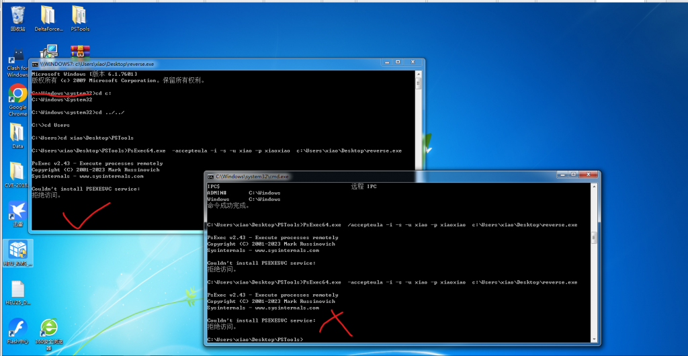This screenshot has width=688, height=356.
Task: Select the HEU25_D text file icon
Action: click(17, 293)
